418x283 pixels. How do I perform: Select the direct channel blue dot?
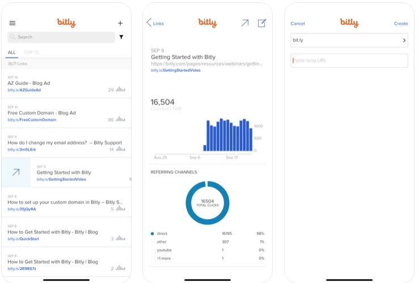152,234
